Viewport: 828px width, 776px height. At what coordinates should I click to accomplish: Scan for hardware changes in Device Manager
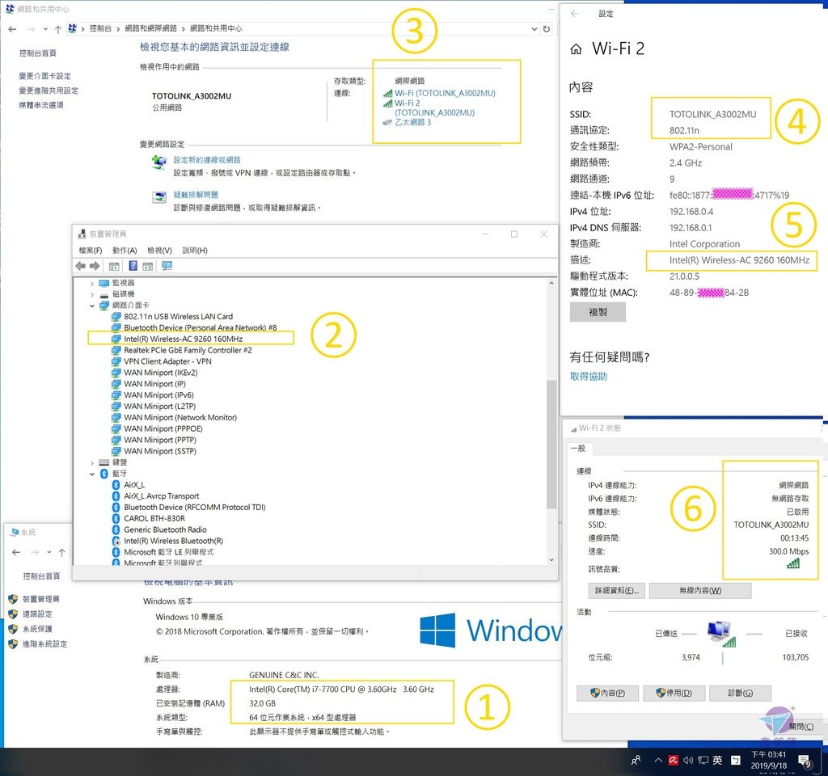point(167,266)
